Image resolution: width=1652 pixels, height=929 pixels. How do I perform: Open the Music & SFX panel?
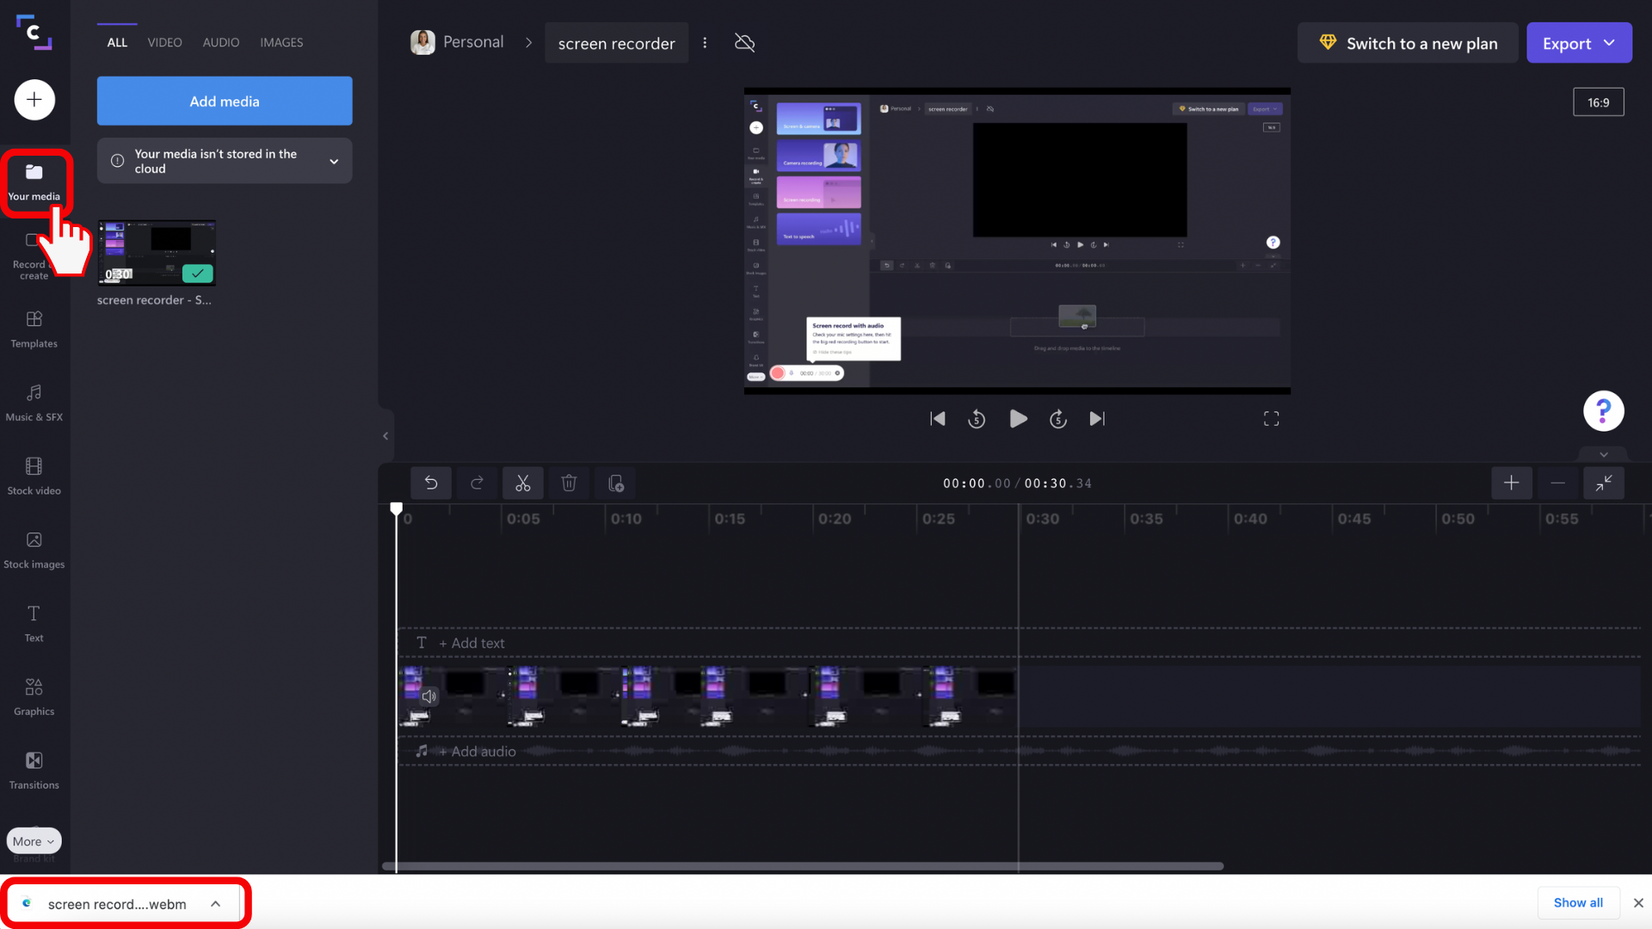[34, 403]
